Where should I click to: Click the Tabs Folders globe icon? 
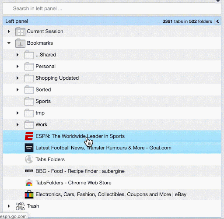coord(29,159)
